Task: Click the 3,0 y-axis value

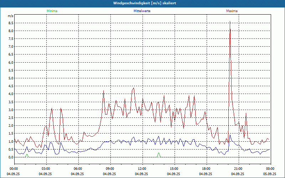Action: (x=11, y=110)
